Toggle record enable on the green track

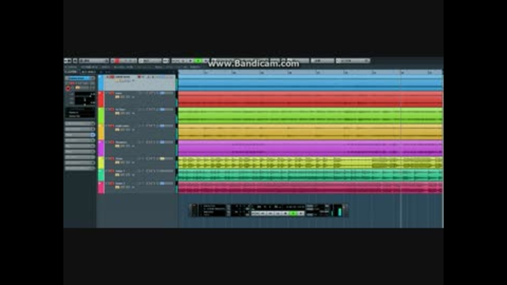pos(112,110)
